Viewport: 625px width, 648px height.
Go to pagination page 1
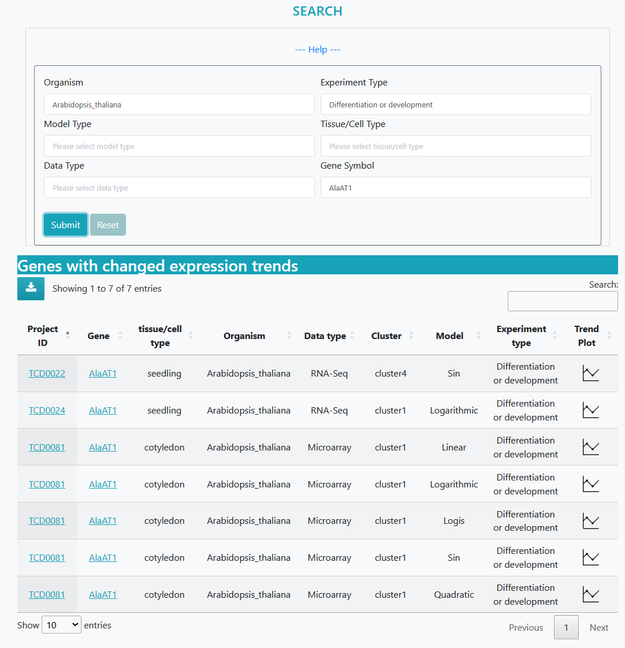566,627
